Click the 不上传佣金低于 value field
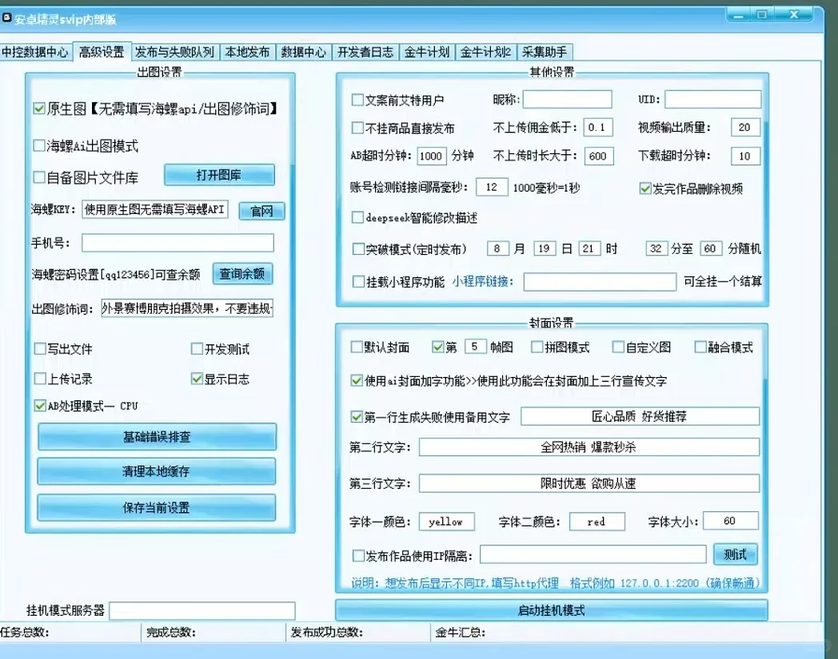 pos(597,127)
